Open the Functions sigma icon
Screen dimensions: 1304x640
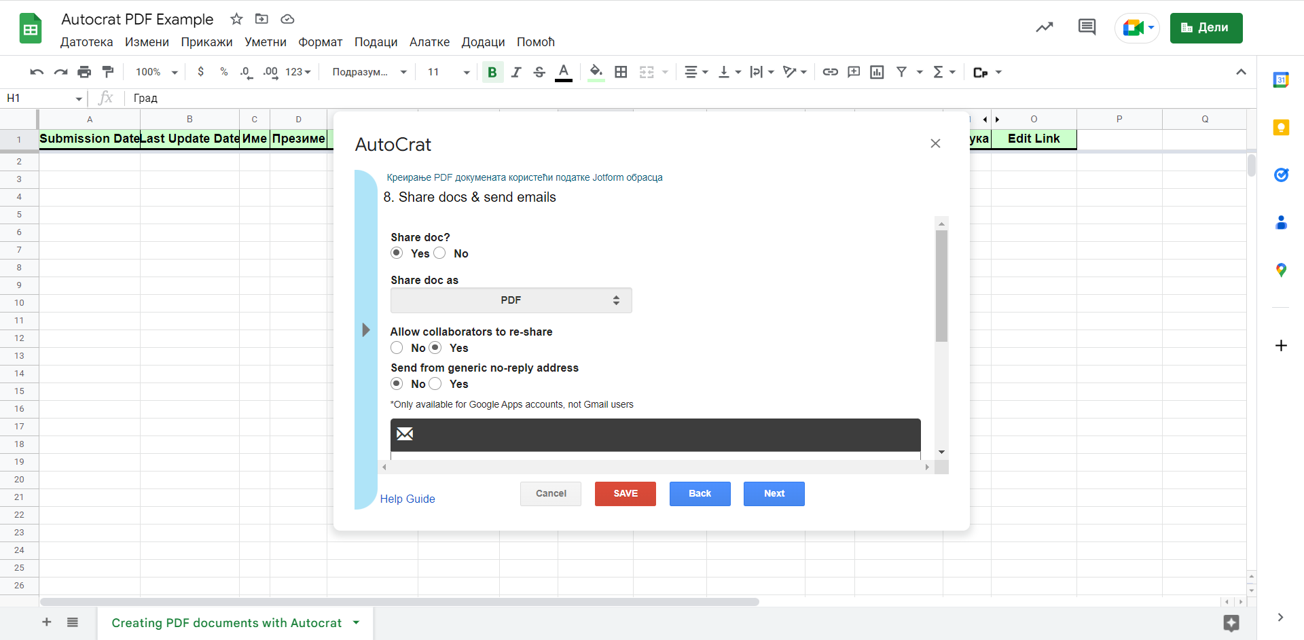(x=939, y=72)
